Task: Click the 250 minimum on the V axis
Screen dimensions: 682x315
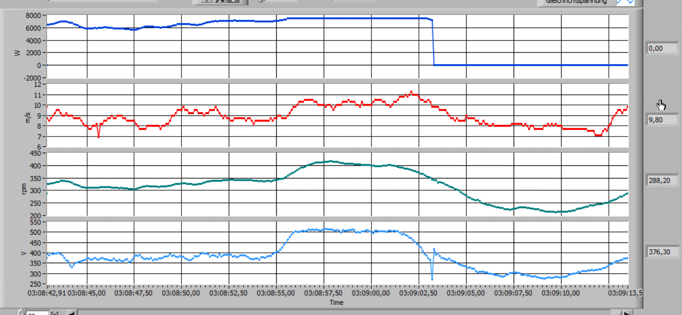Action: [x=36, y=284]
